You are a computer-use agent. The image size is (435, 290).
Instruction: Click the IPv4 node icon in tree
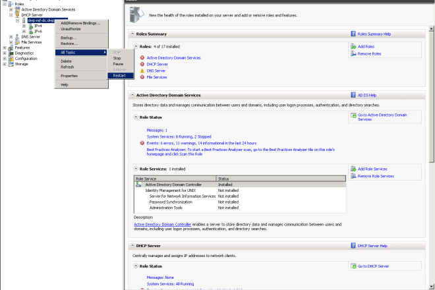pyautogui.click(x=31, y=26)
